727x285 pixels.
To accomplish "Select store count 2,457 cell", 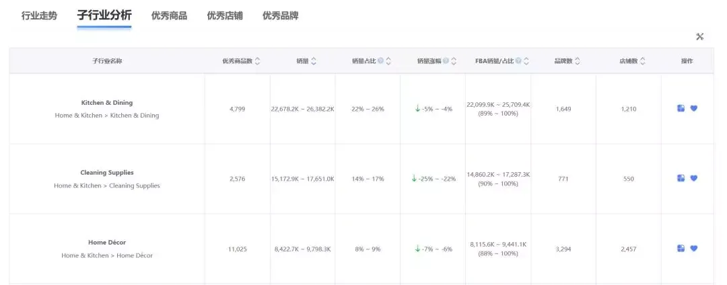I will (x=629, y=249).
